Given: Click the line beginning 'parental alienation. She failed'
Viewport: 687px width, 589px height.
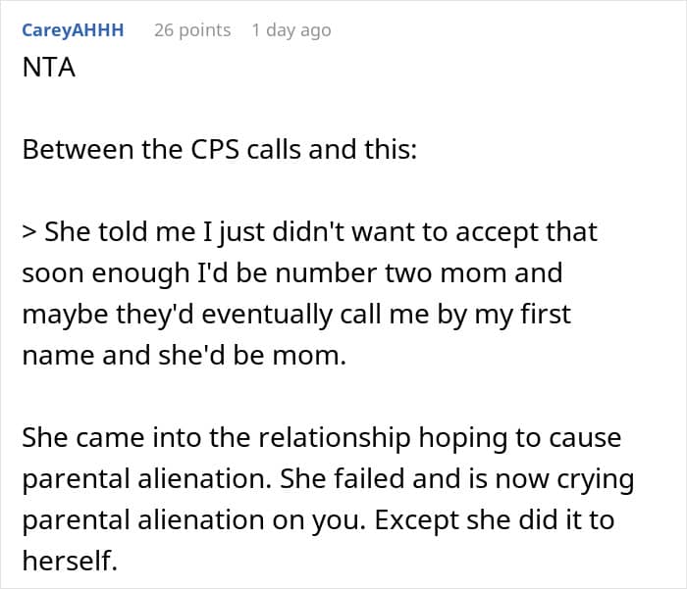Looking at the screenshot, I should [328, 479].
